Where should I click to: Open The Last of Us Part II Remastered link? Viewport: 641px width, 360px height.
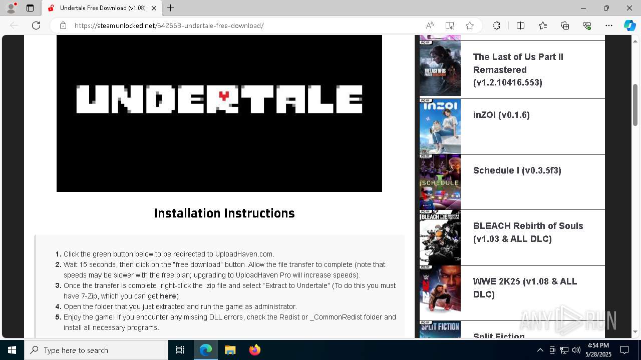click(518, 69)
